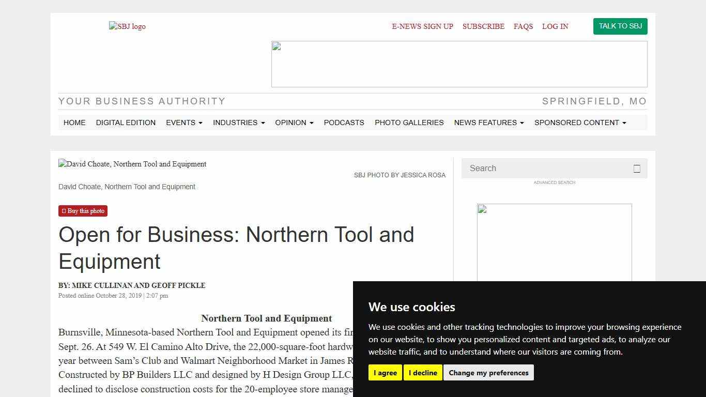Open the PODCASTS menu item

pyautogui.click(x=344, y=123)
